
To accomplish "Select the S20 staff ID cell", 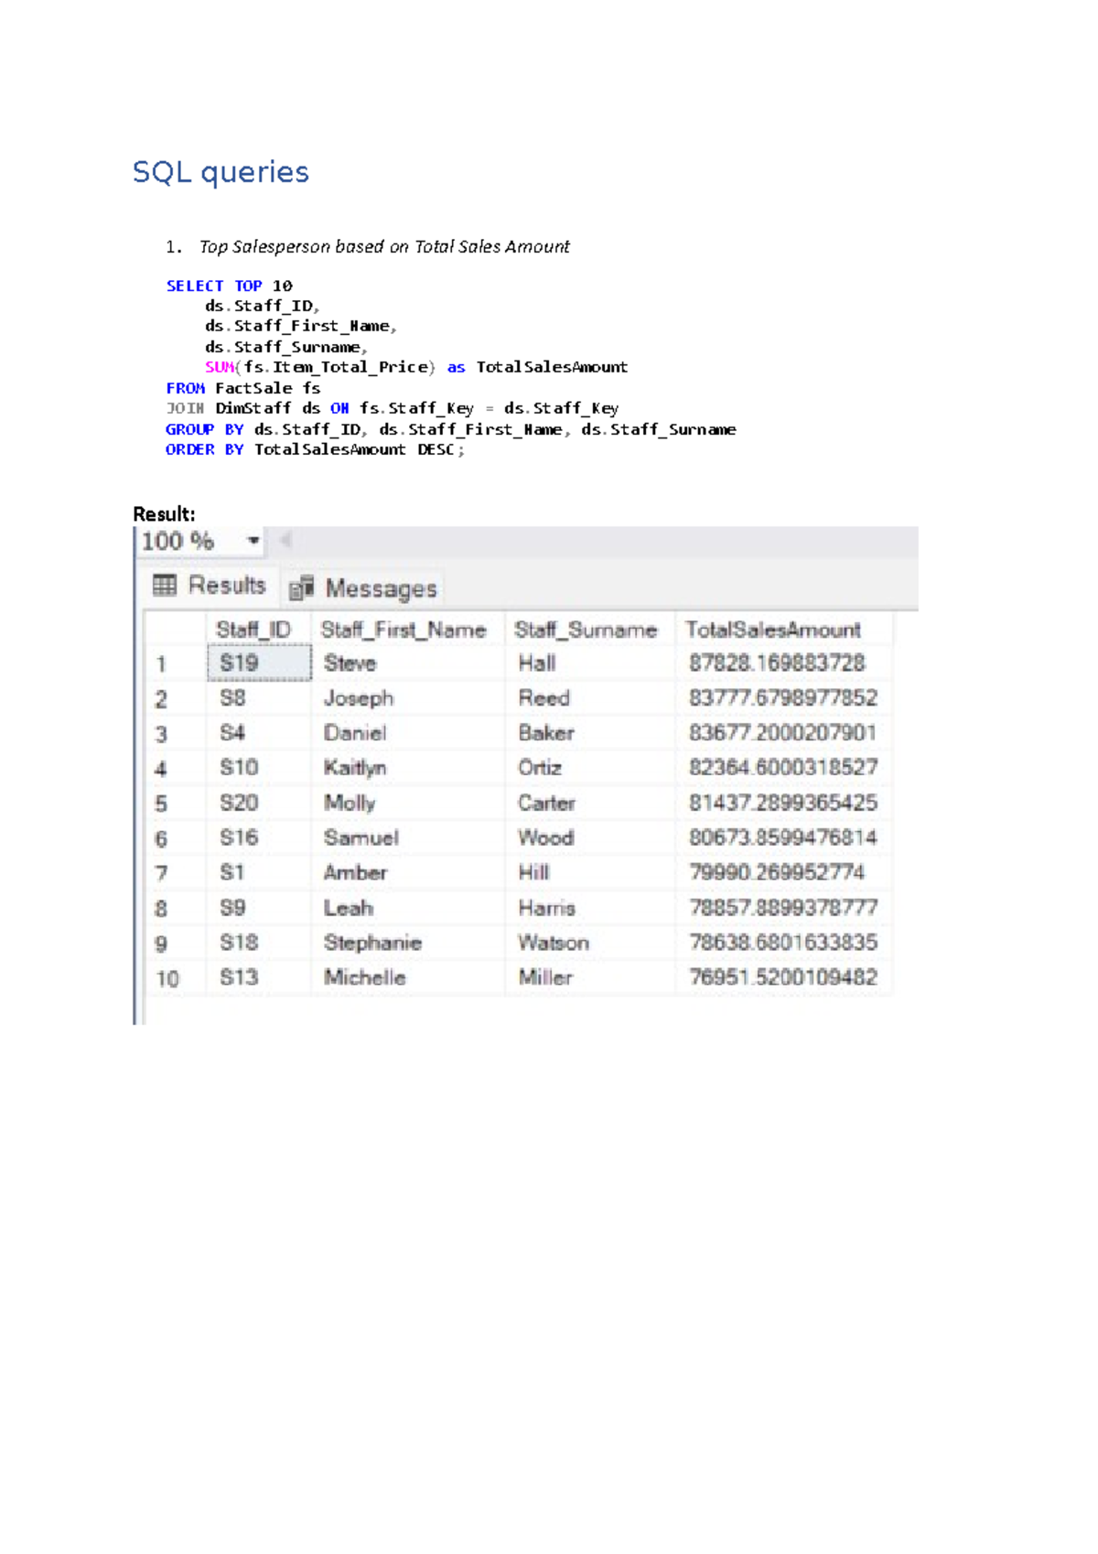I will [x=239, y=803].
